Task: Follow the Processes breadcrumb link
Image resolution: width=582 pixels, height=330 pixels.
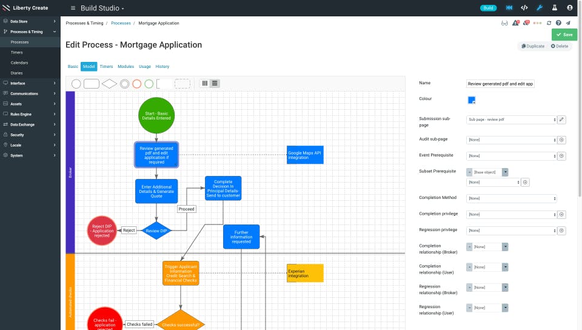Action: (x=121, y=23)
